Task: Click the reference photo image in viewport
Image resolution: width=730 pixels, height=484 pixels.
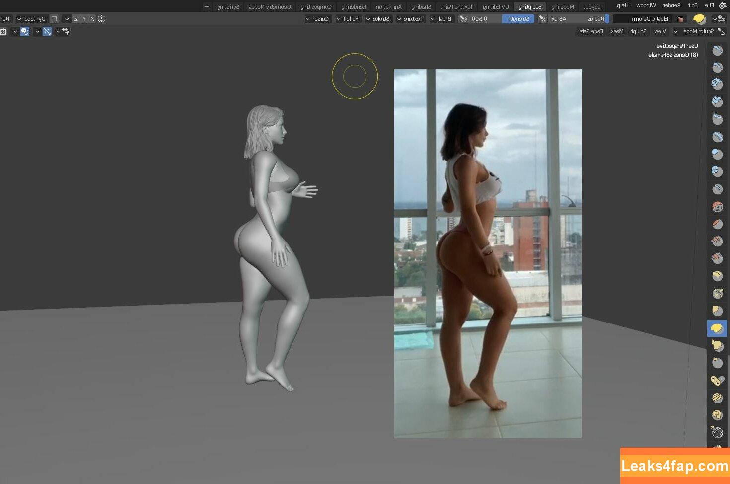Action: pyautogui.click(x=488, y=253)
